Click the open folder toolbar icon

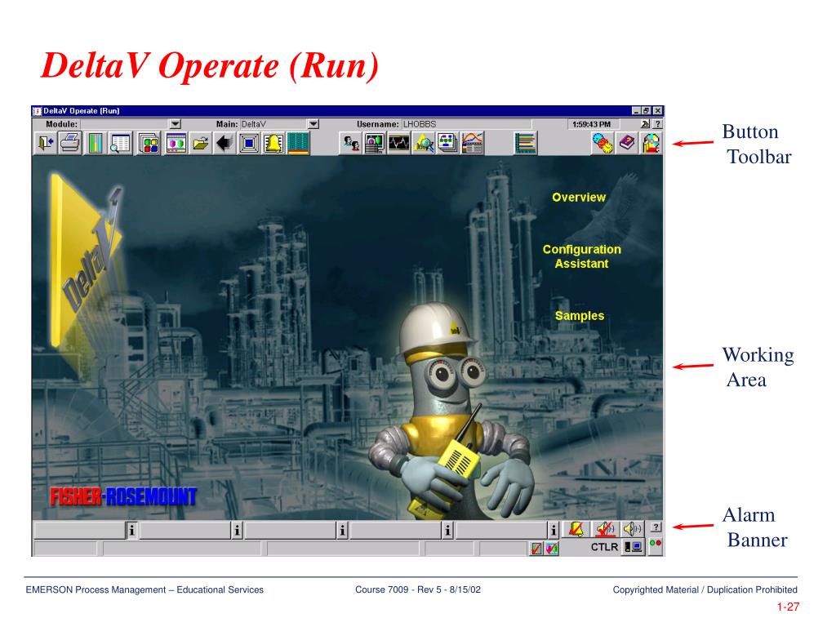coord(201,143)
